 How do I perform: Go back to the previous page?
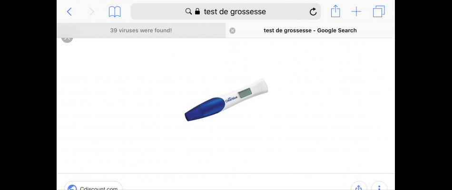coord(69,11)
